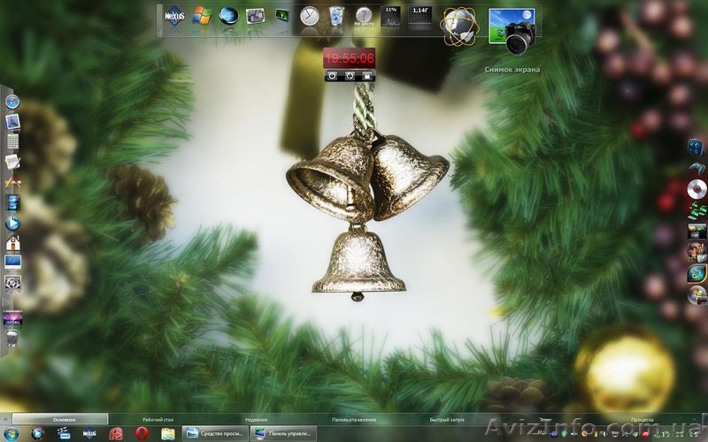Open the Nexus dock logo icon
708x442 pixels.
[174, 16]
